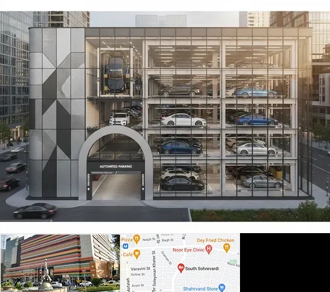Click the Golzar St street label

click(137, 275)
